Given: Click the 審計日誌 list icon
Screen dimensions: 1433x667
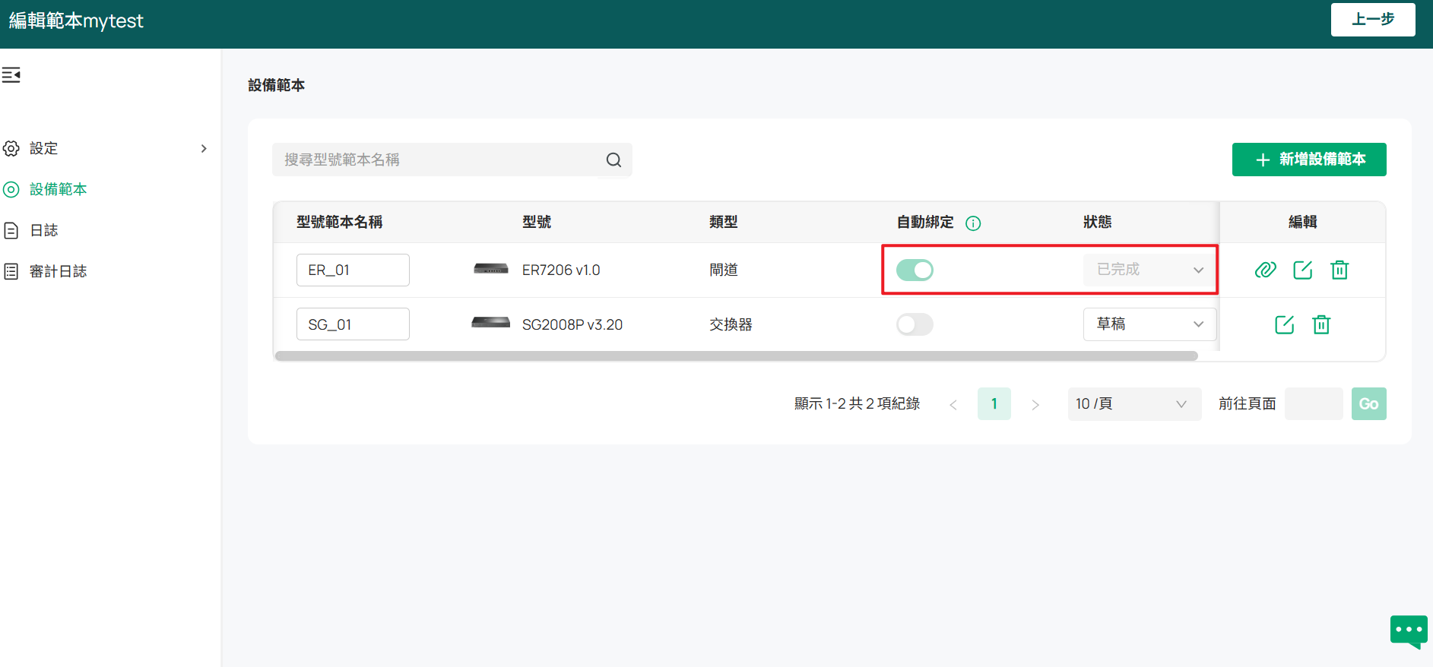Looking at the screenshot, I should coord(11,271).
